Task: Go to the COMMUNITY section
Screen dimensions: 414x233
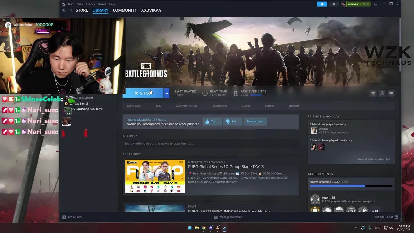Action: click(x=125, y=10)
